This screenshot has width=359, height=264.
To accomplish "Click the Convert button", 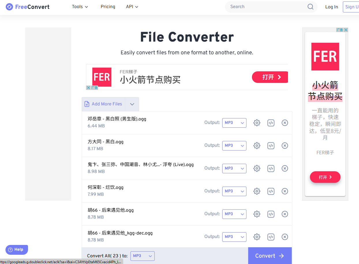I will (x=270, y=256).
